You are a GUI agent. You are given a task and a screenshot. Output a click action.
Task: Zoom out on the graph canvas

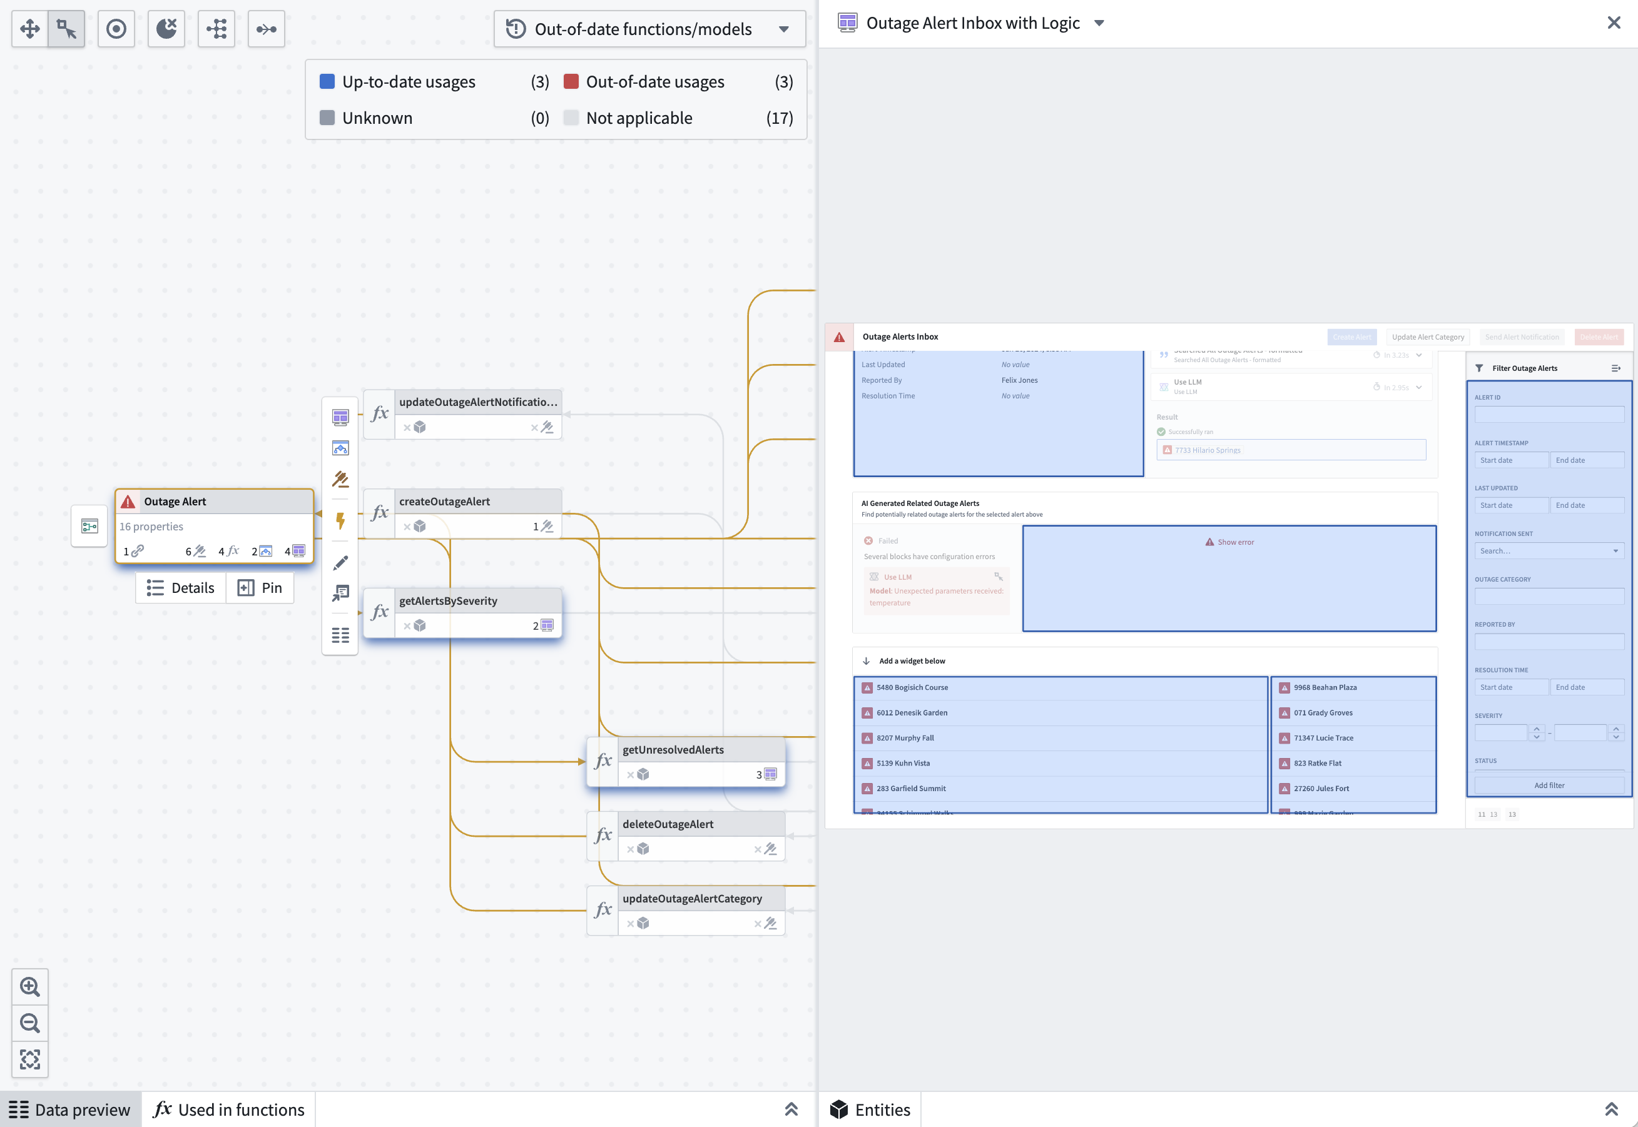point(29,1023)
